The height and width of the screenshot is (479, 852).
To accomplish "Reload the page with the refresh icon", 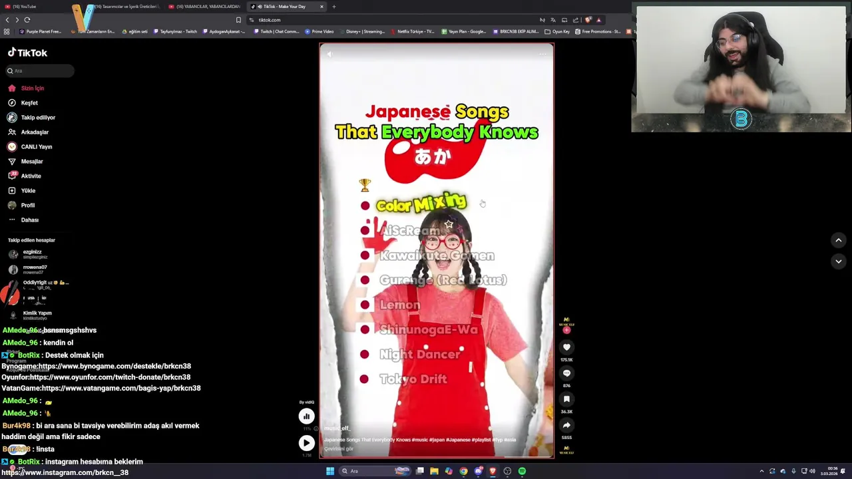I will [x=27, y=20].
